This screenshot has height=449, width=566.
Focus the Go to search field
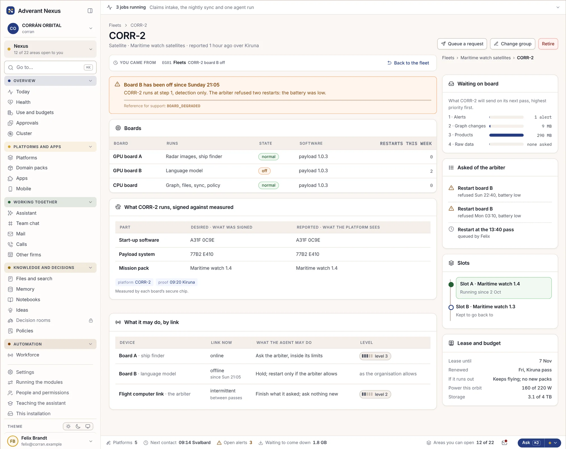(50, 67)
